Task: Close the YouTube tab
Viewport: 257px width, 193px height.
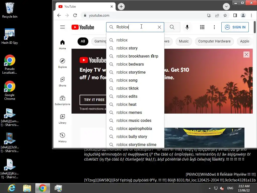Action: coord(112,7)
